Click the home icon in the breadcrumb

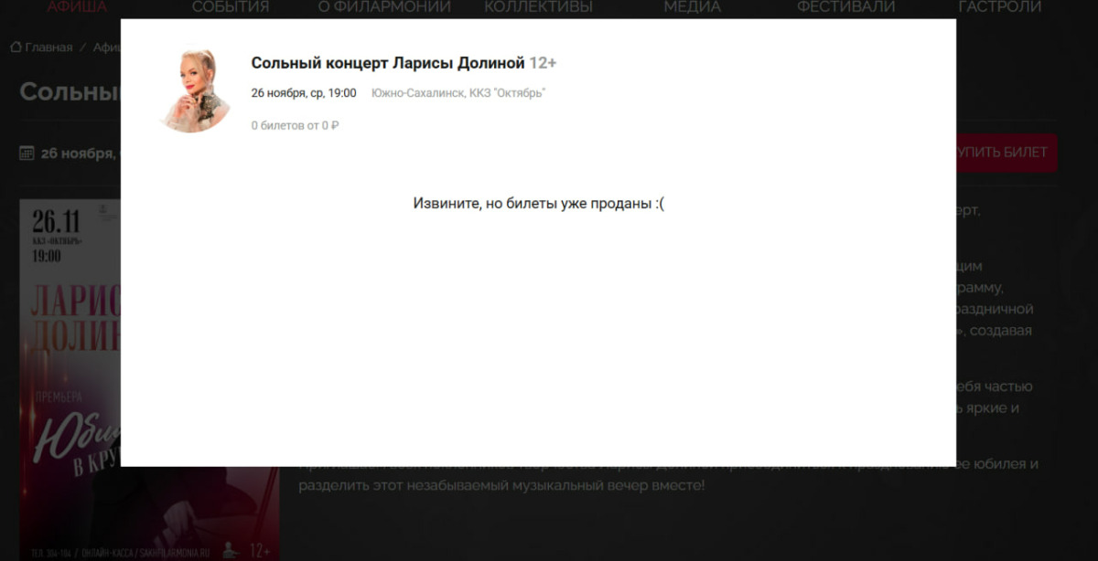pyautogui.click(x=16, y=48)
